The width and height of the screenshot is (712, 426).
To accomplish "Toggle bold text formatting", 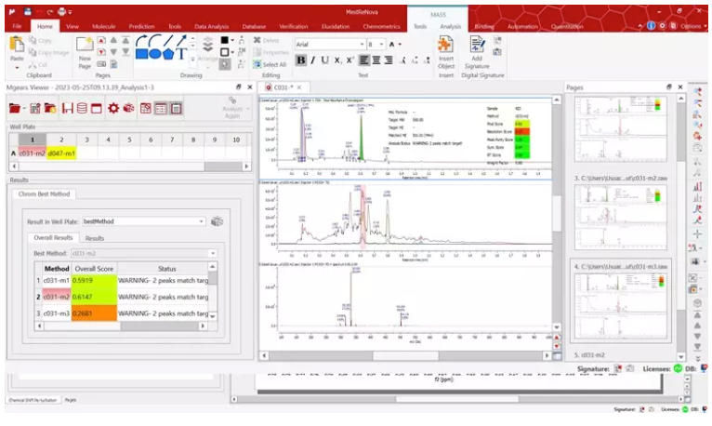I will [301, 60].
